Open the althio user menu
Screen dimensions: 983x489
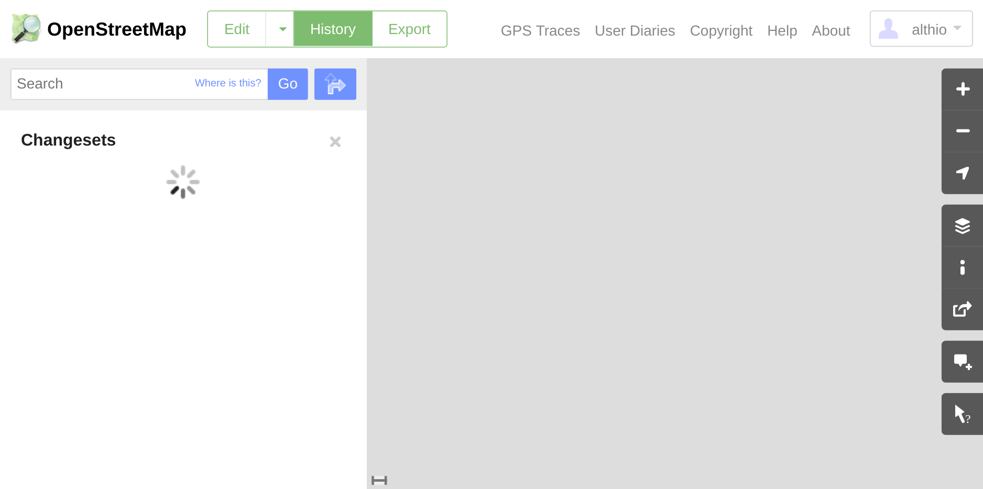click(921, 29)
